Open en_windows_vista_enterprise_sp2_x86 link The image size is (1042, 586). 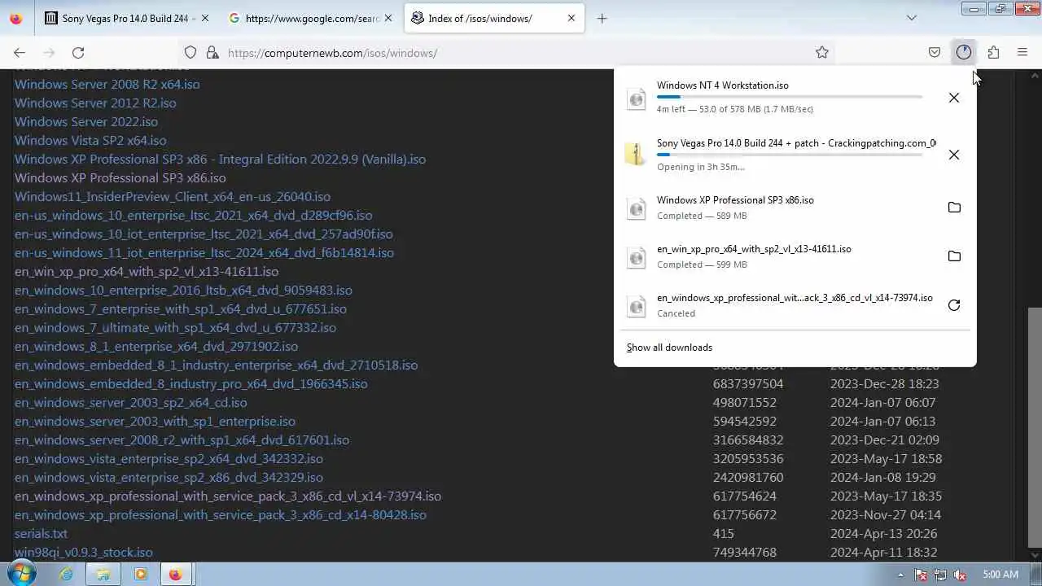tap(169, 477)
